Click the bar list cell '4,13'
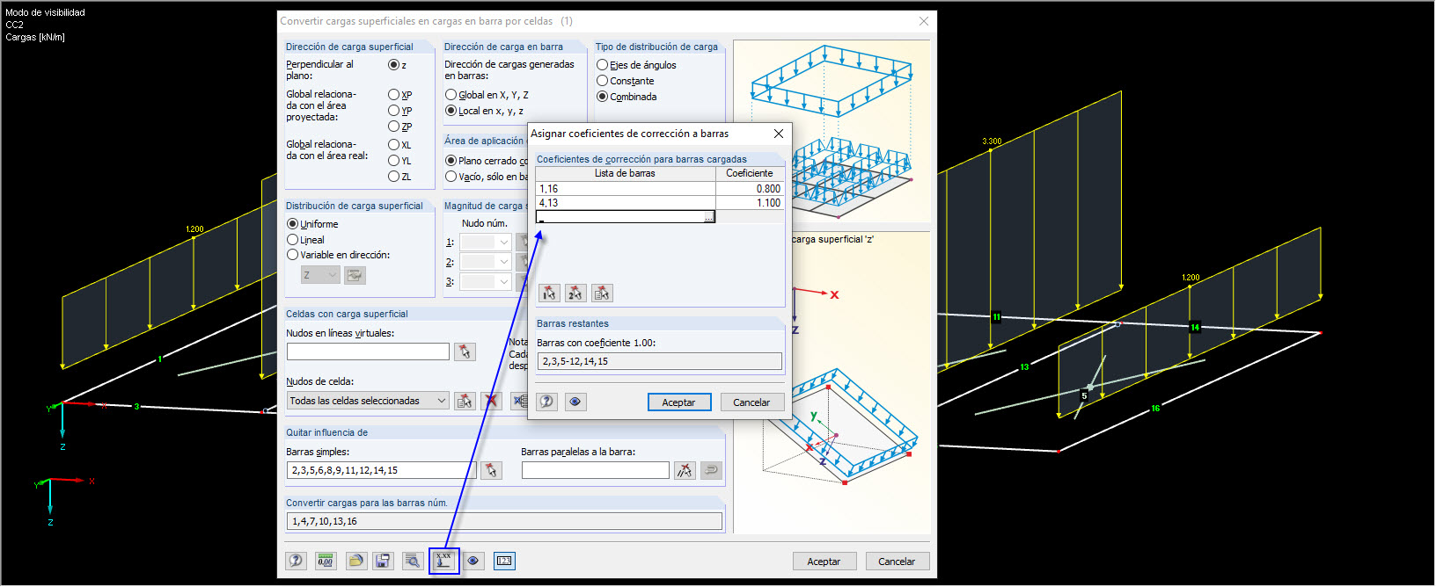1436x587 pixels. coord(626,203)
